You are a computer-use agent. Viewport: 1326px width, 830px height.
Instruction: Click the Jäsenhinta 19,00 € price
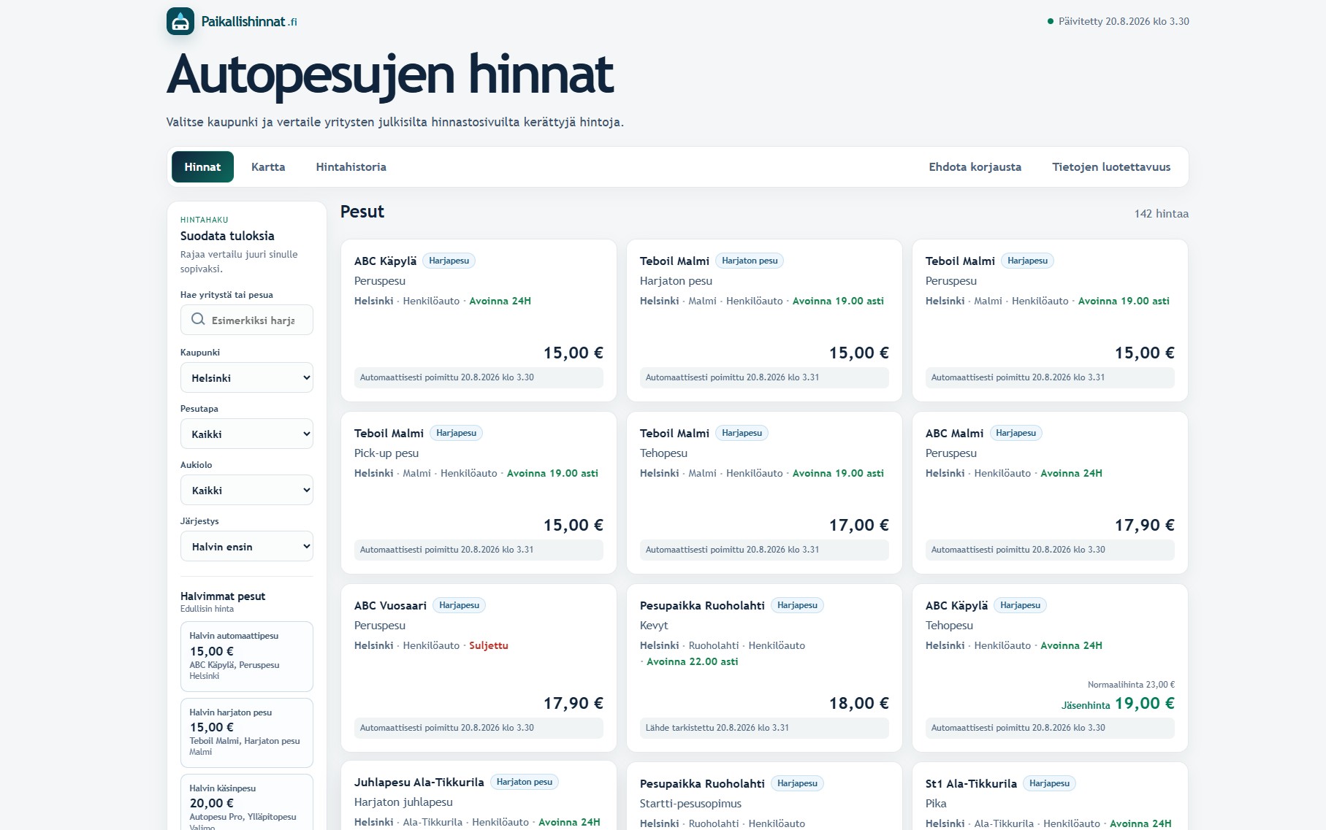[x=1118, y=703]
